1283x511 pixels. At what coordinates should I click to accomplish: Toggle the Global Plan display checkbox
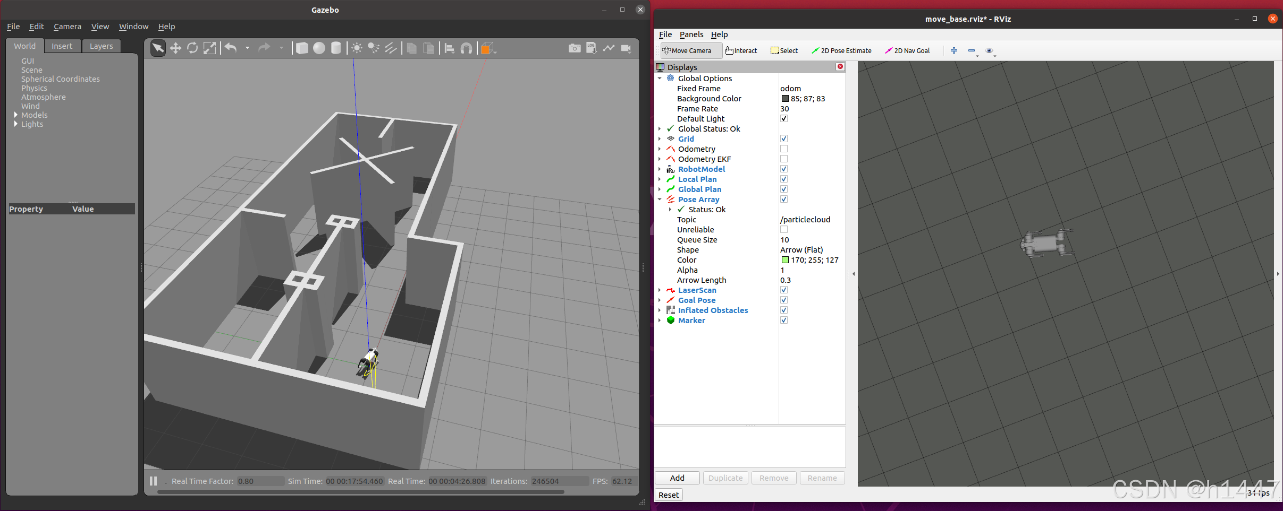(784, 189)
